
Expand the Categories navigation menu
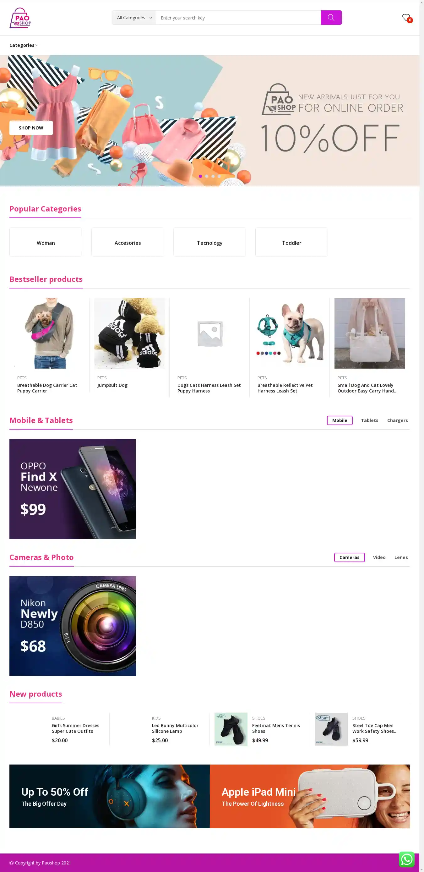click(x=24, y=45)
